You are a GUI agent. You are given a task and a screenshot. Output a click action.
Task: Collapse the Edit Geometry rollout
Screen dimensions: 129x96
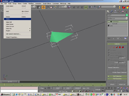pyautogui.click(x=117, y=79)
